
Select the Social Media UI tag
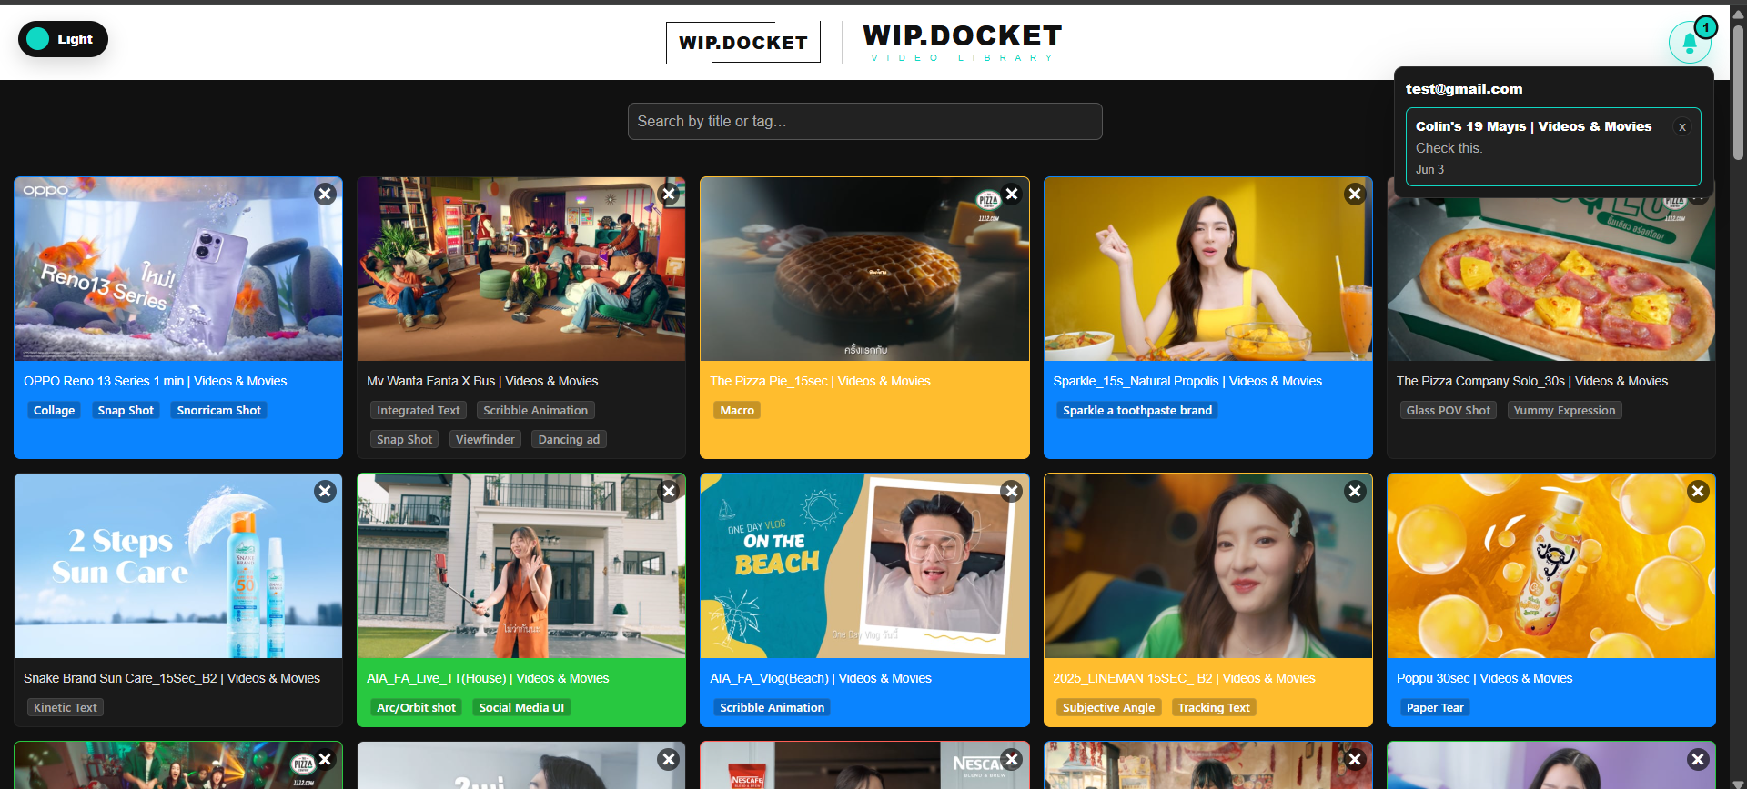click(x=521, y=708)
